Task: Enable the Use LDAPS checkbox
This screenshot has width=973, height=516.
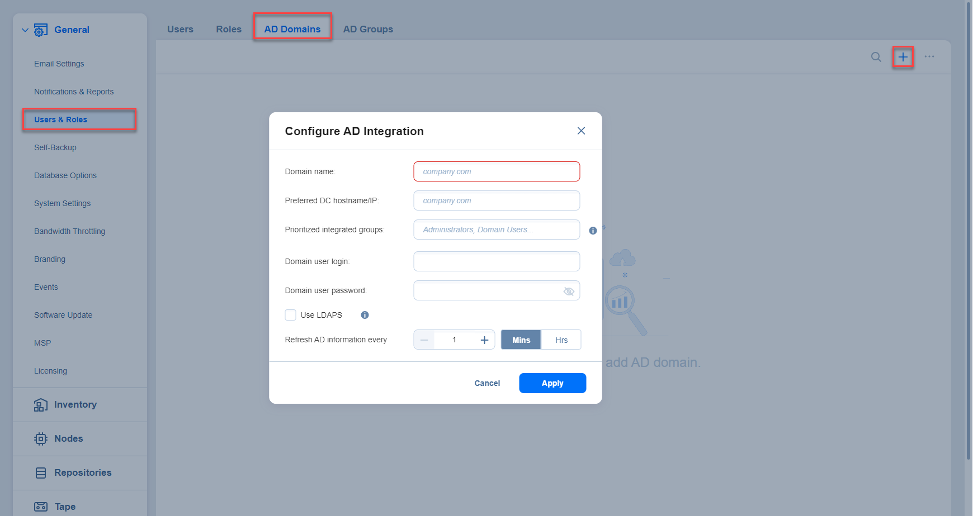Action: click(290, 315)
